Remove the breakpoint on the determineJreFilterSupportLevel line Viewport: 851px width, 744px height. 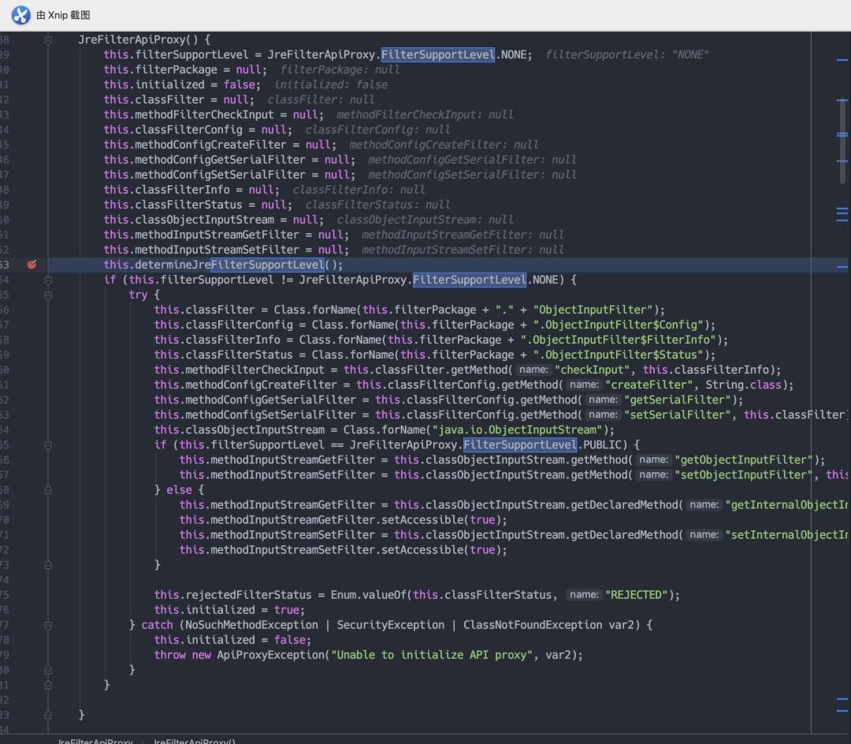coord(32,264)
